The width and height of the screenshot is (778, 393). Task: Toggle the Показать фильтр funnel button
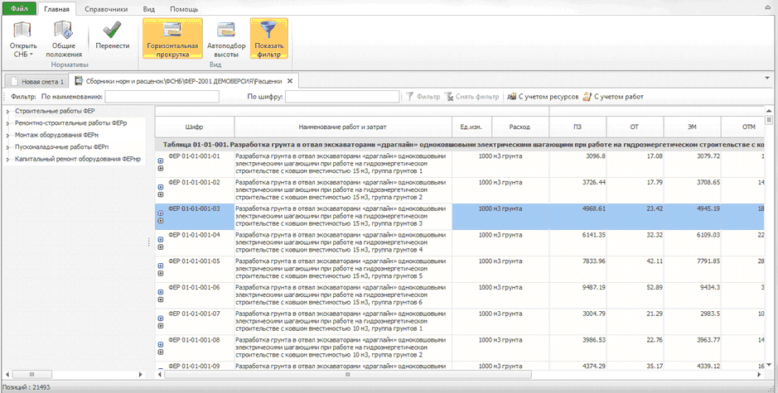(x=269, y=40)
